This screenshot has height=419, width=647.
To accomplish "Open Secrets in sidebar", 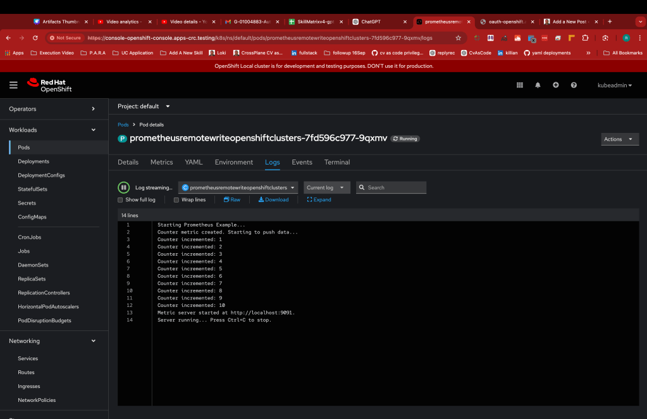I will 27,203.
